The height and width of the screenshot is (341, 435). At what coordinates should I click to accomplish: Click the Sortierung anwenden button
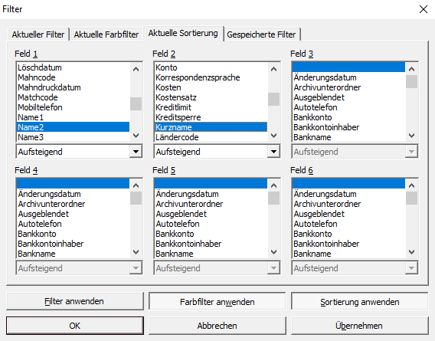click(x=359, y=302)
